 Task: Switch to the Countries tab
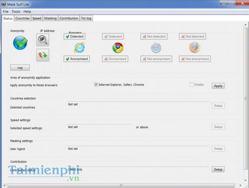coord(23,18)
